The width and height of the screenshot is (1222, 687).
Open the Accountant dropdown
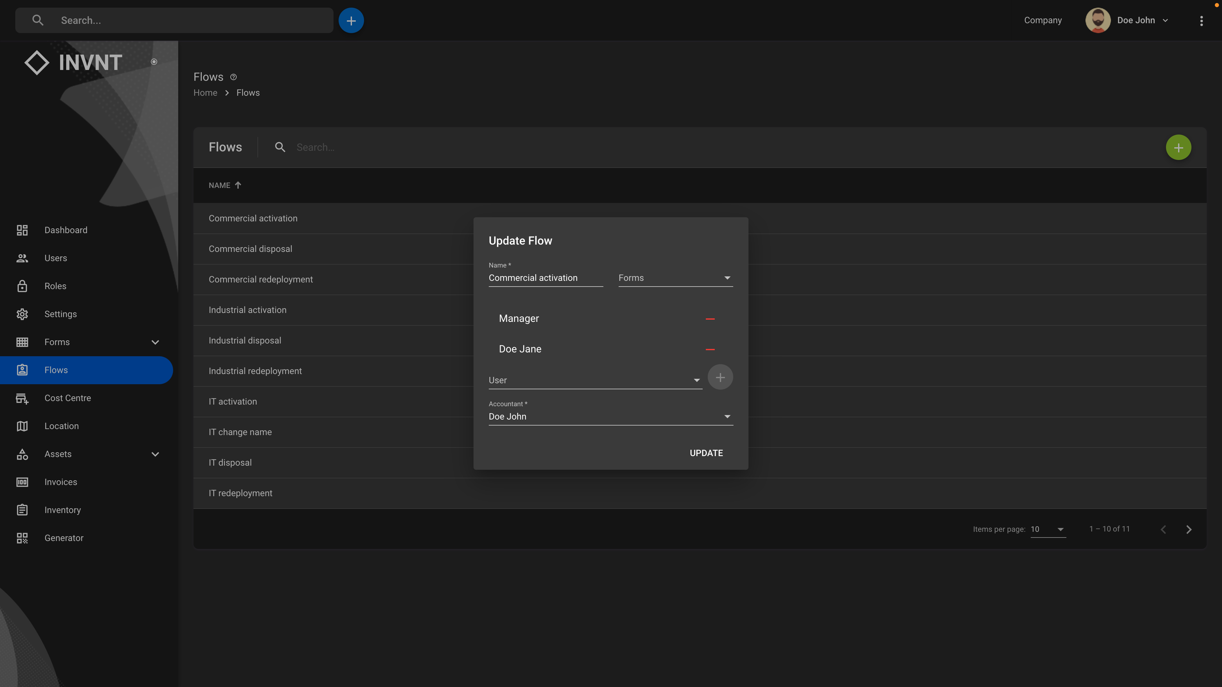click(610, 416)
